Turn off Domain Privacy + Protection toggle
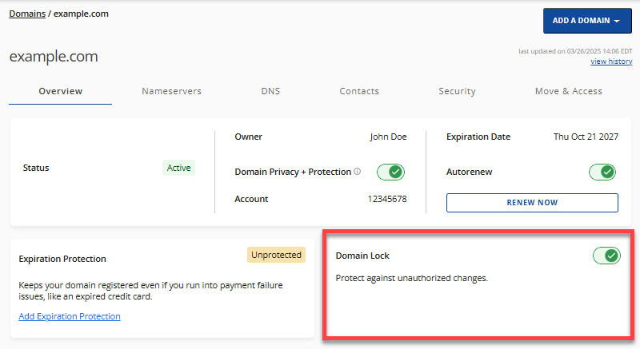This screenshot has height=349, width=640. (390, 172)
